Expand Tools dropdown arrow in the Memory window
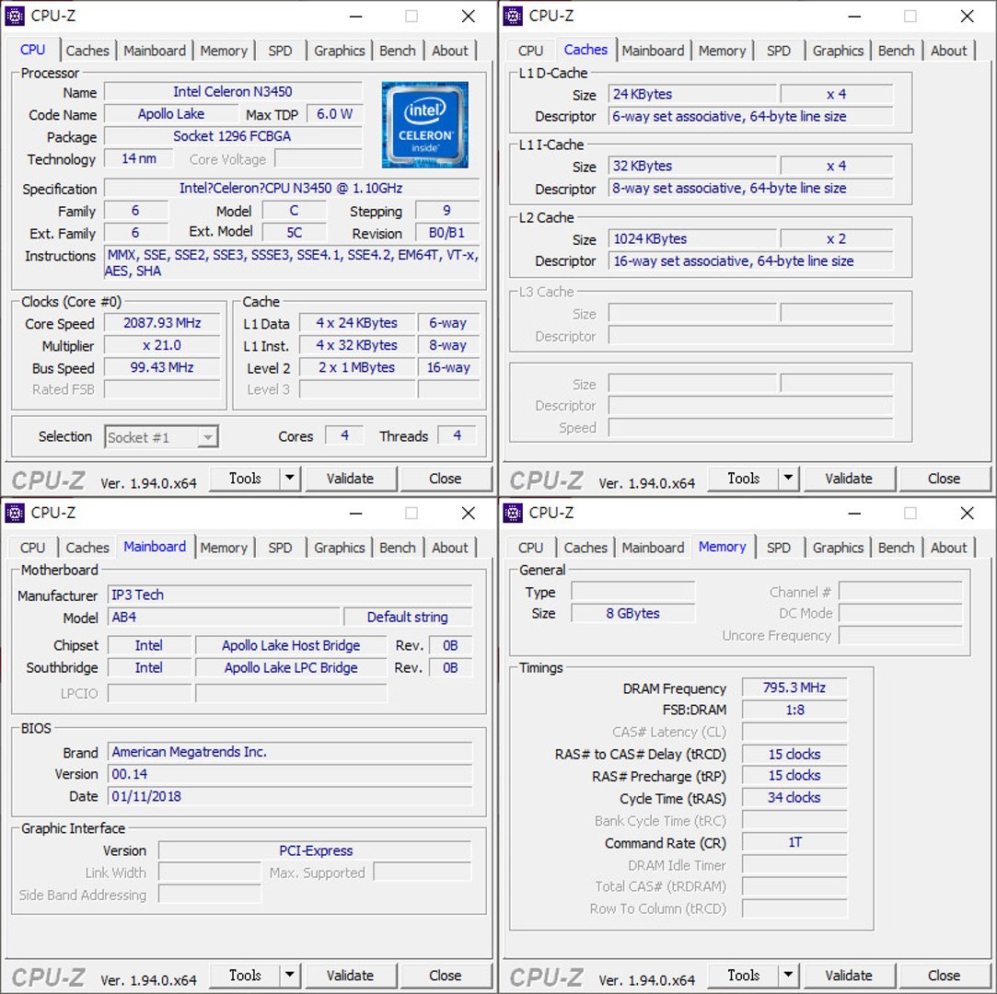This screenshot has width=997, height=994. (788, 976)
